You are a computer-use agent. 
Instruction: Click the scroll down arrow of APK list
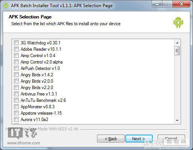click(x=177, y=121)
